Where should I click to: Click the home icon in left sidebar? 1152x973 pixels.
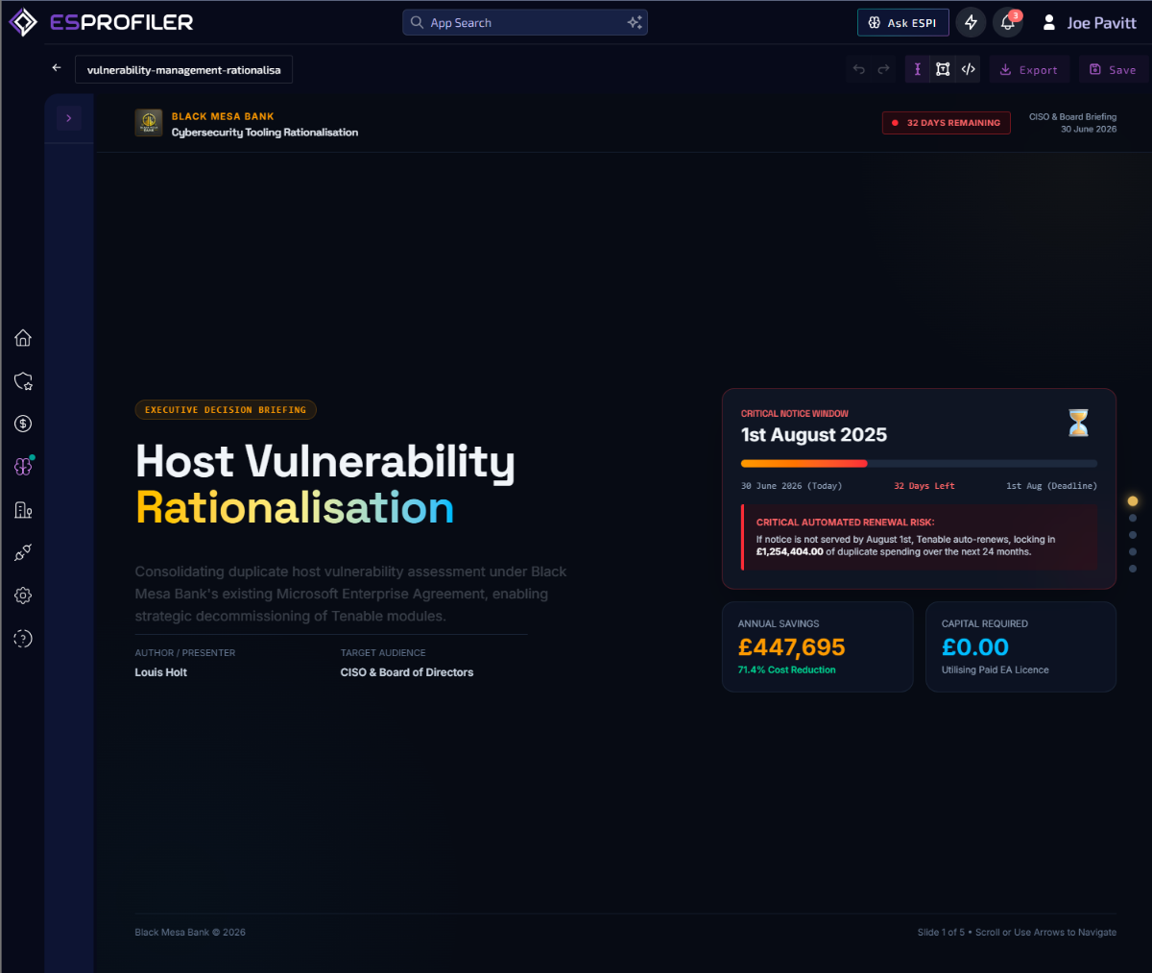pyautogui.click(x=23, y=338)
